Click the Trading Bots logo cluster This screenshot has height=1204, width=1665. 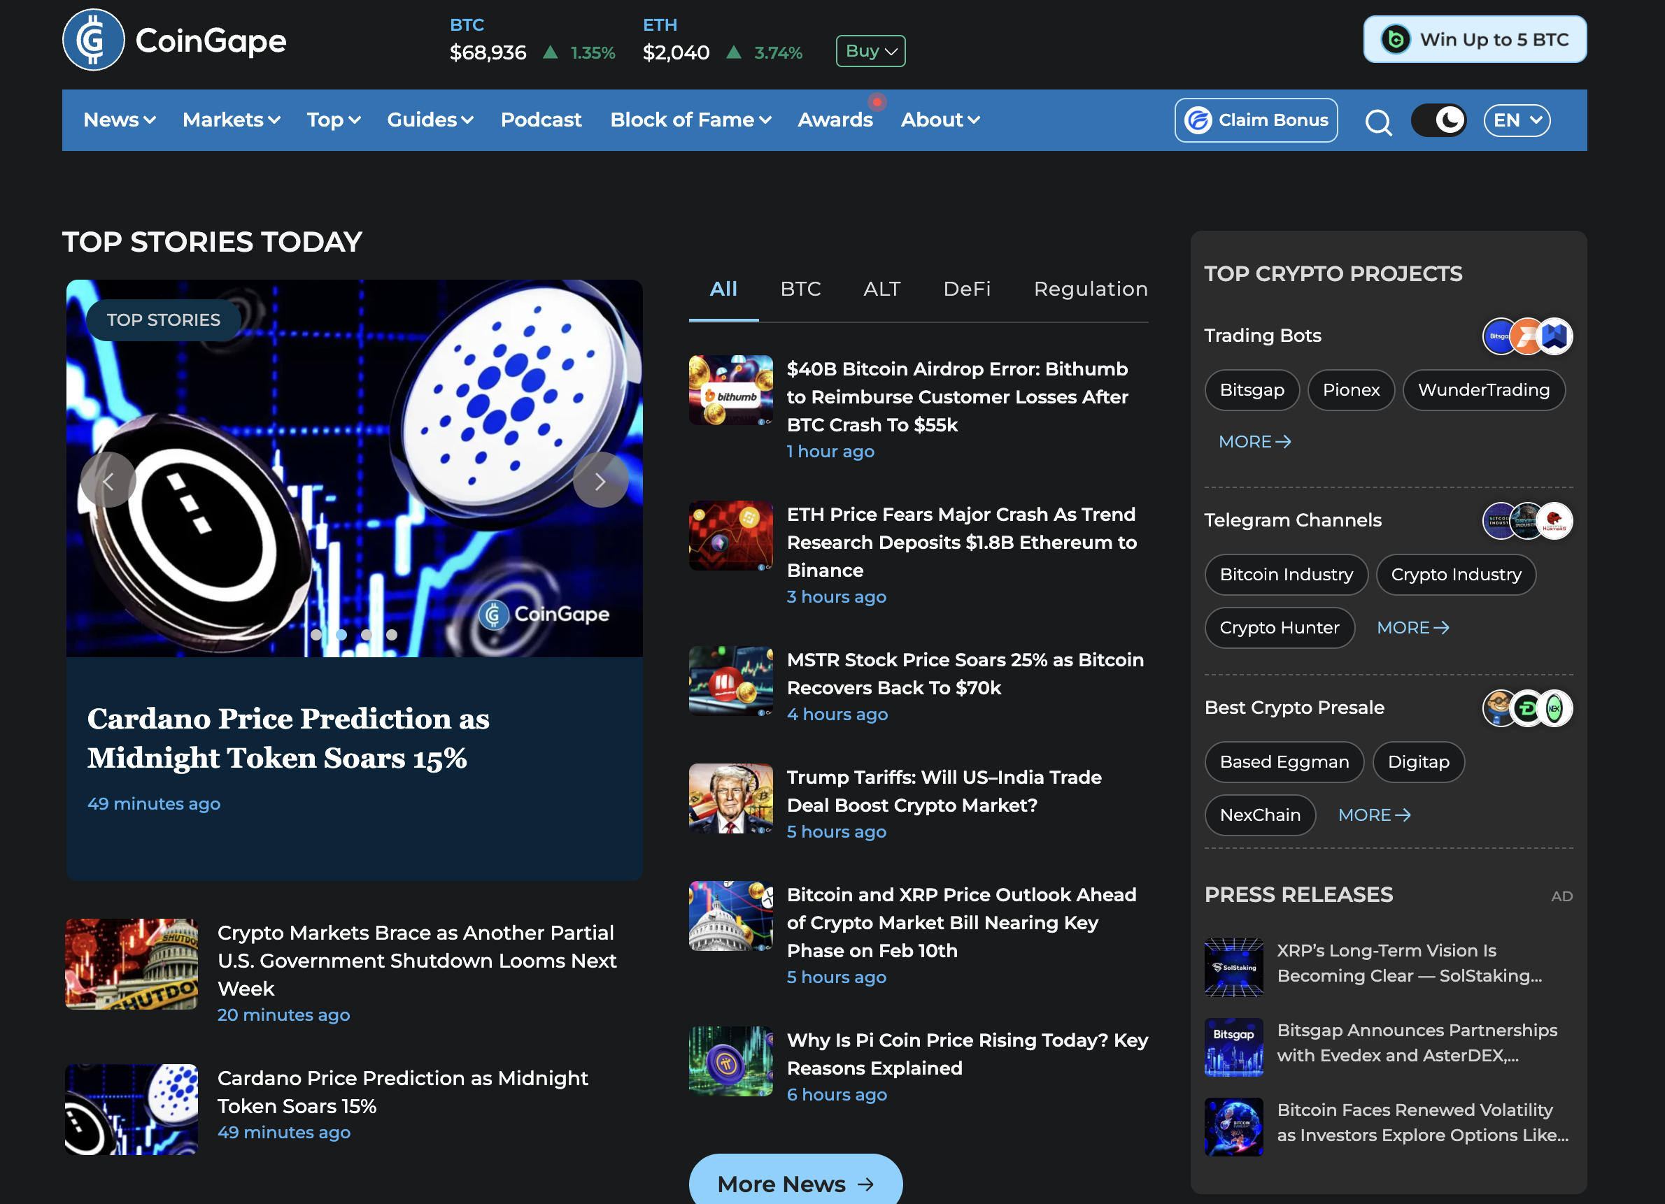tap(1527, 336)
